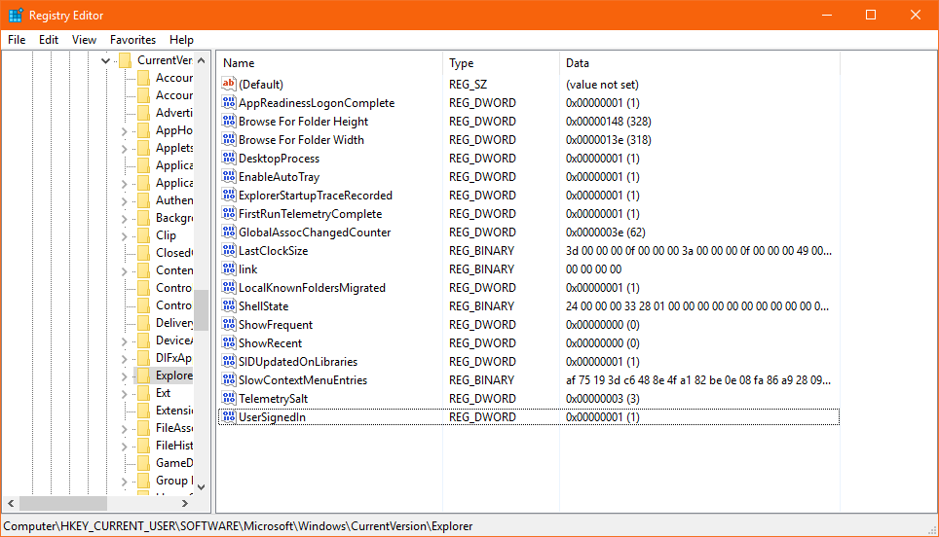Viewport: 939px width, 537px height.
Task: Click the LastClockSize binary icon
Action: pos(228,251)
